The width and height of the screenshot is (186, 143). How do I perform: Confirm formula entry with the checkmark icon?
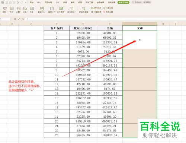19,19
